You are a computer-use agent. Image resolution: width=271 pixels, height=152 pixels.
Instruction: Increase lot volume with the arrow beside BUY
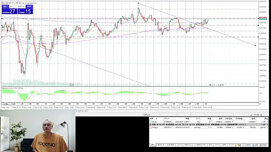click(x=24, y=6)
